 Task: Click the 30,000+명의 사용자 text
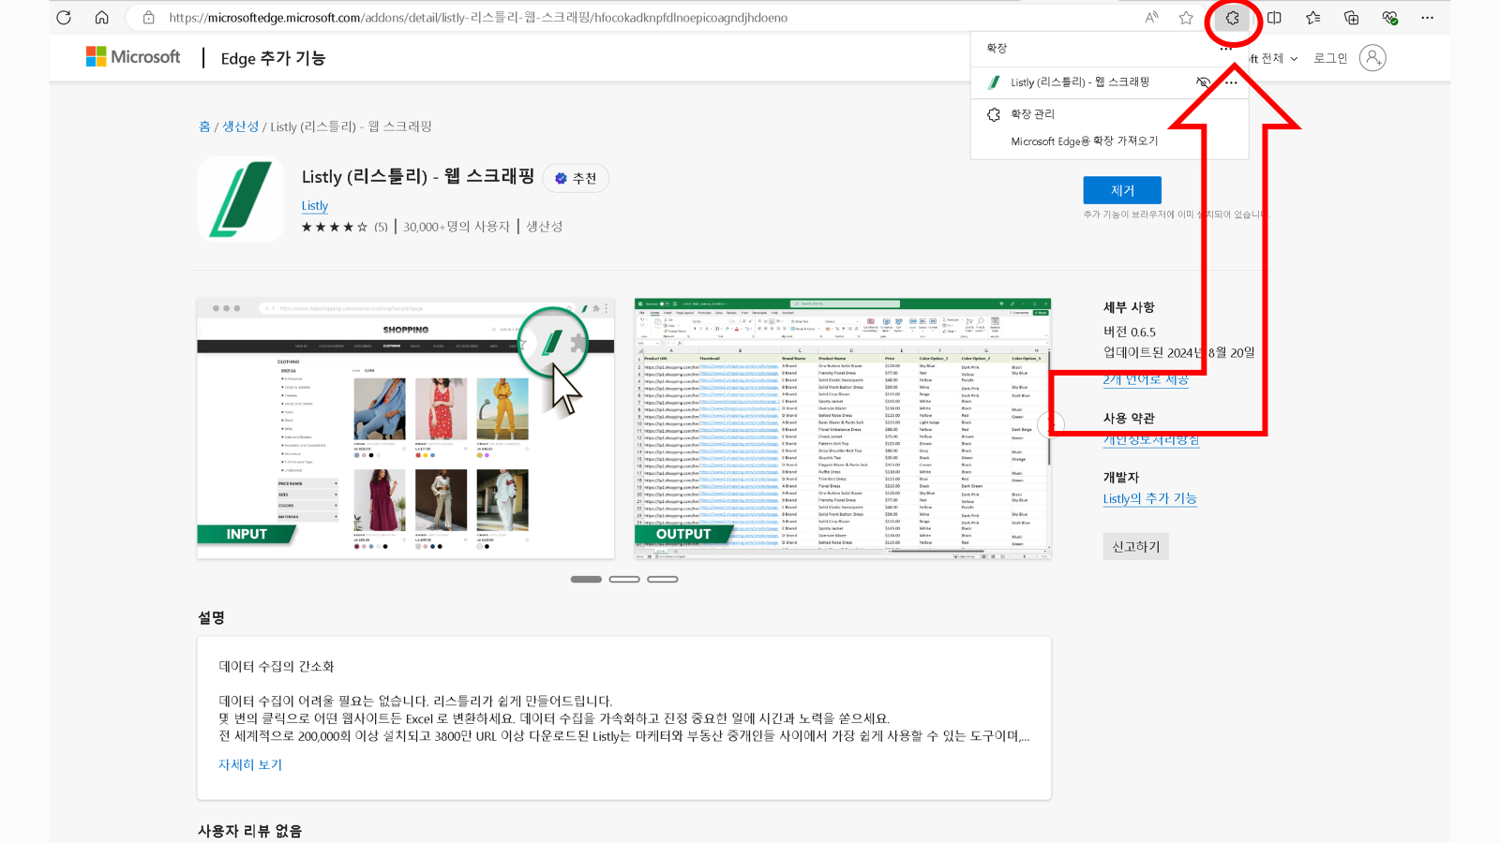[457, 227]
